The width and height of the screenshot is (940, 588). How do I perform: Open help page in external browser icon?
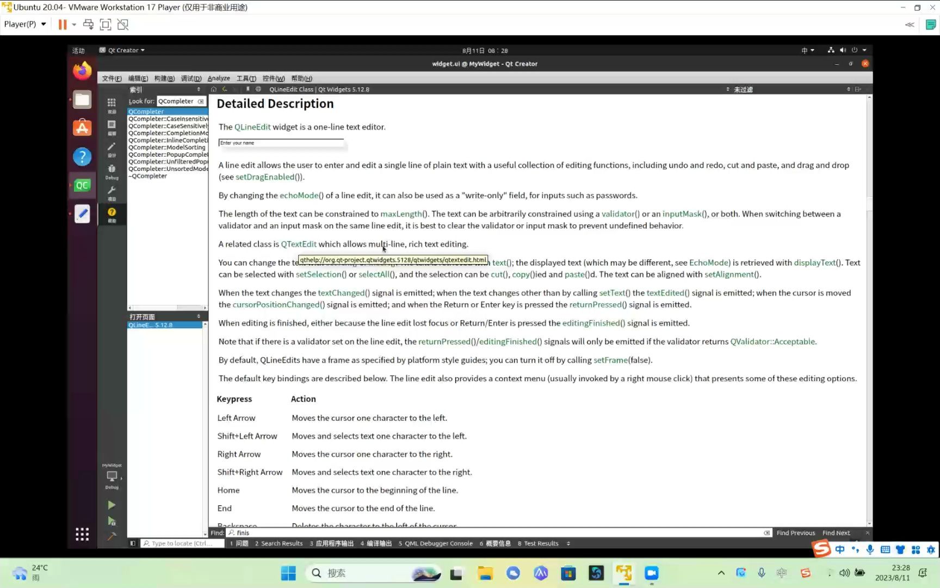(258, 89)
